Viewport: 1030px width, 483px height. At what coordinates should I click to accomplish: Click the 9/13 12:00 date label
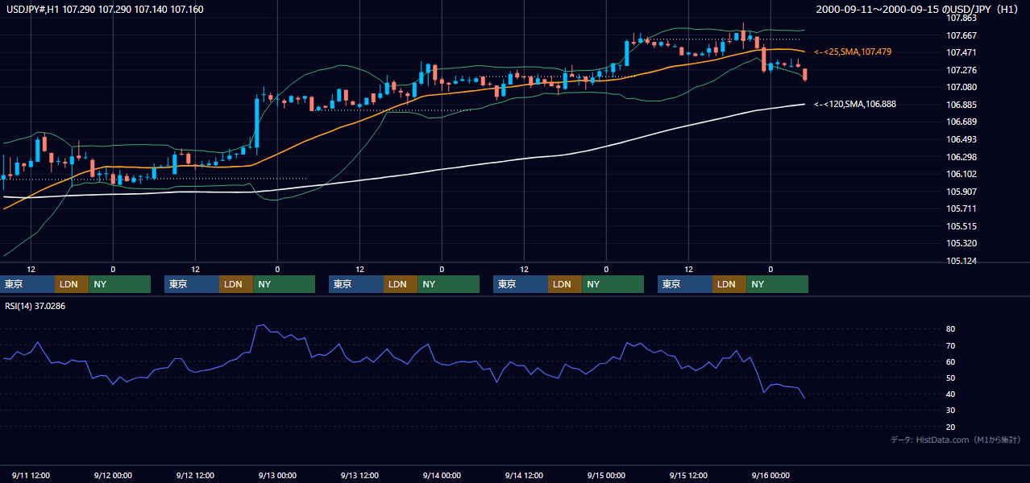(359, 475)
